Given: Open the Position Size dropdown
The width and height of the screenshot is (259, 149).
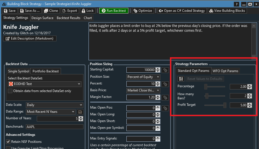Looking at the screenshot, I should [x=143, y=77].
